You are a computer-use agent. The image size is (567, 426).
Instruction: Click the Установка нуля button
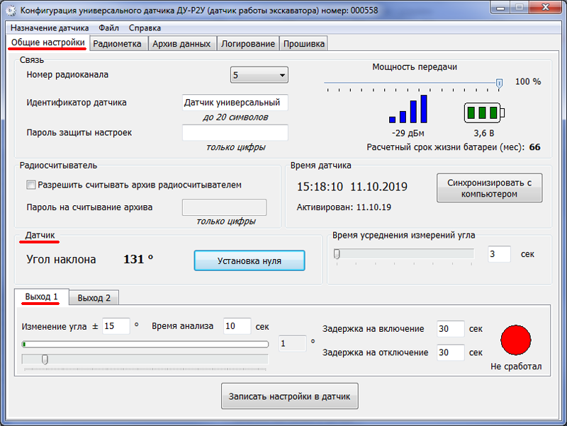click(x=249, y=260)
